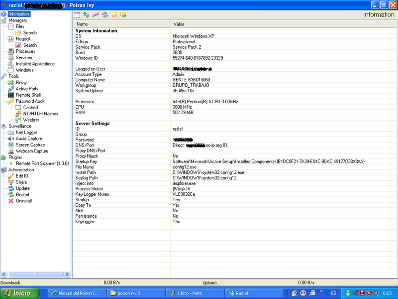The height and width of the screenshot is (299, 398).
Task: Click the Remote Shell icon
Action: (10, 95)
